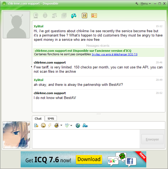
Task: Click the ICQ flower logo in title bar
Action: [4, 3]
